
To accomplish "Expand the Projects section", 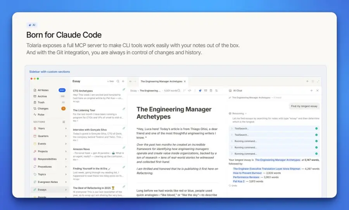I will pos(66,151).
